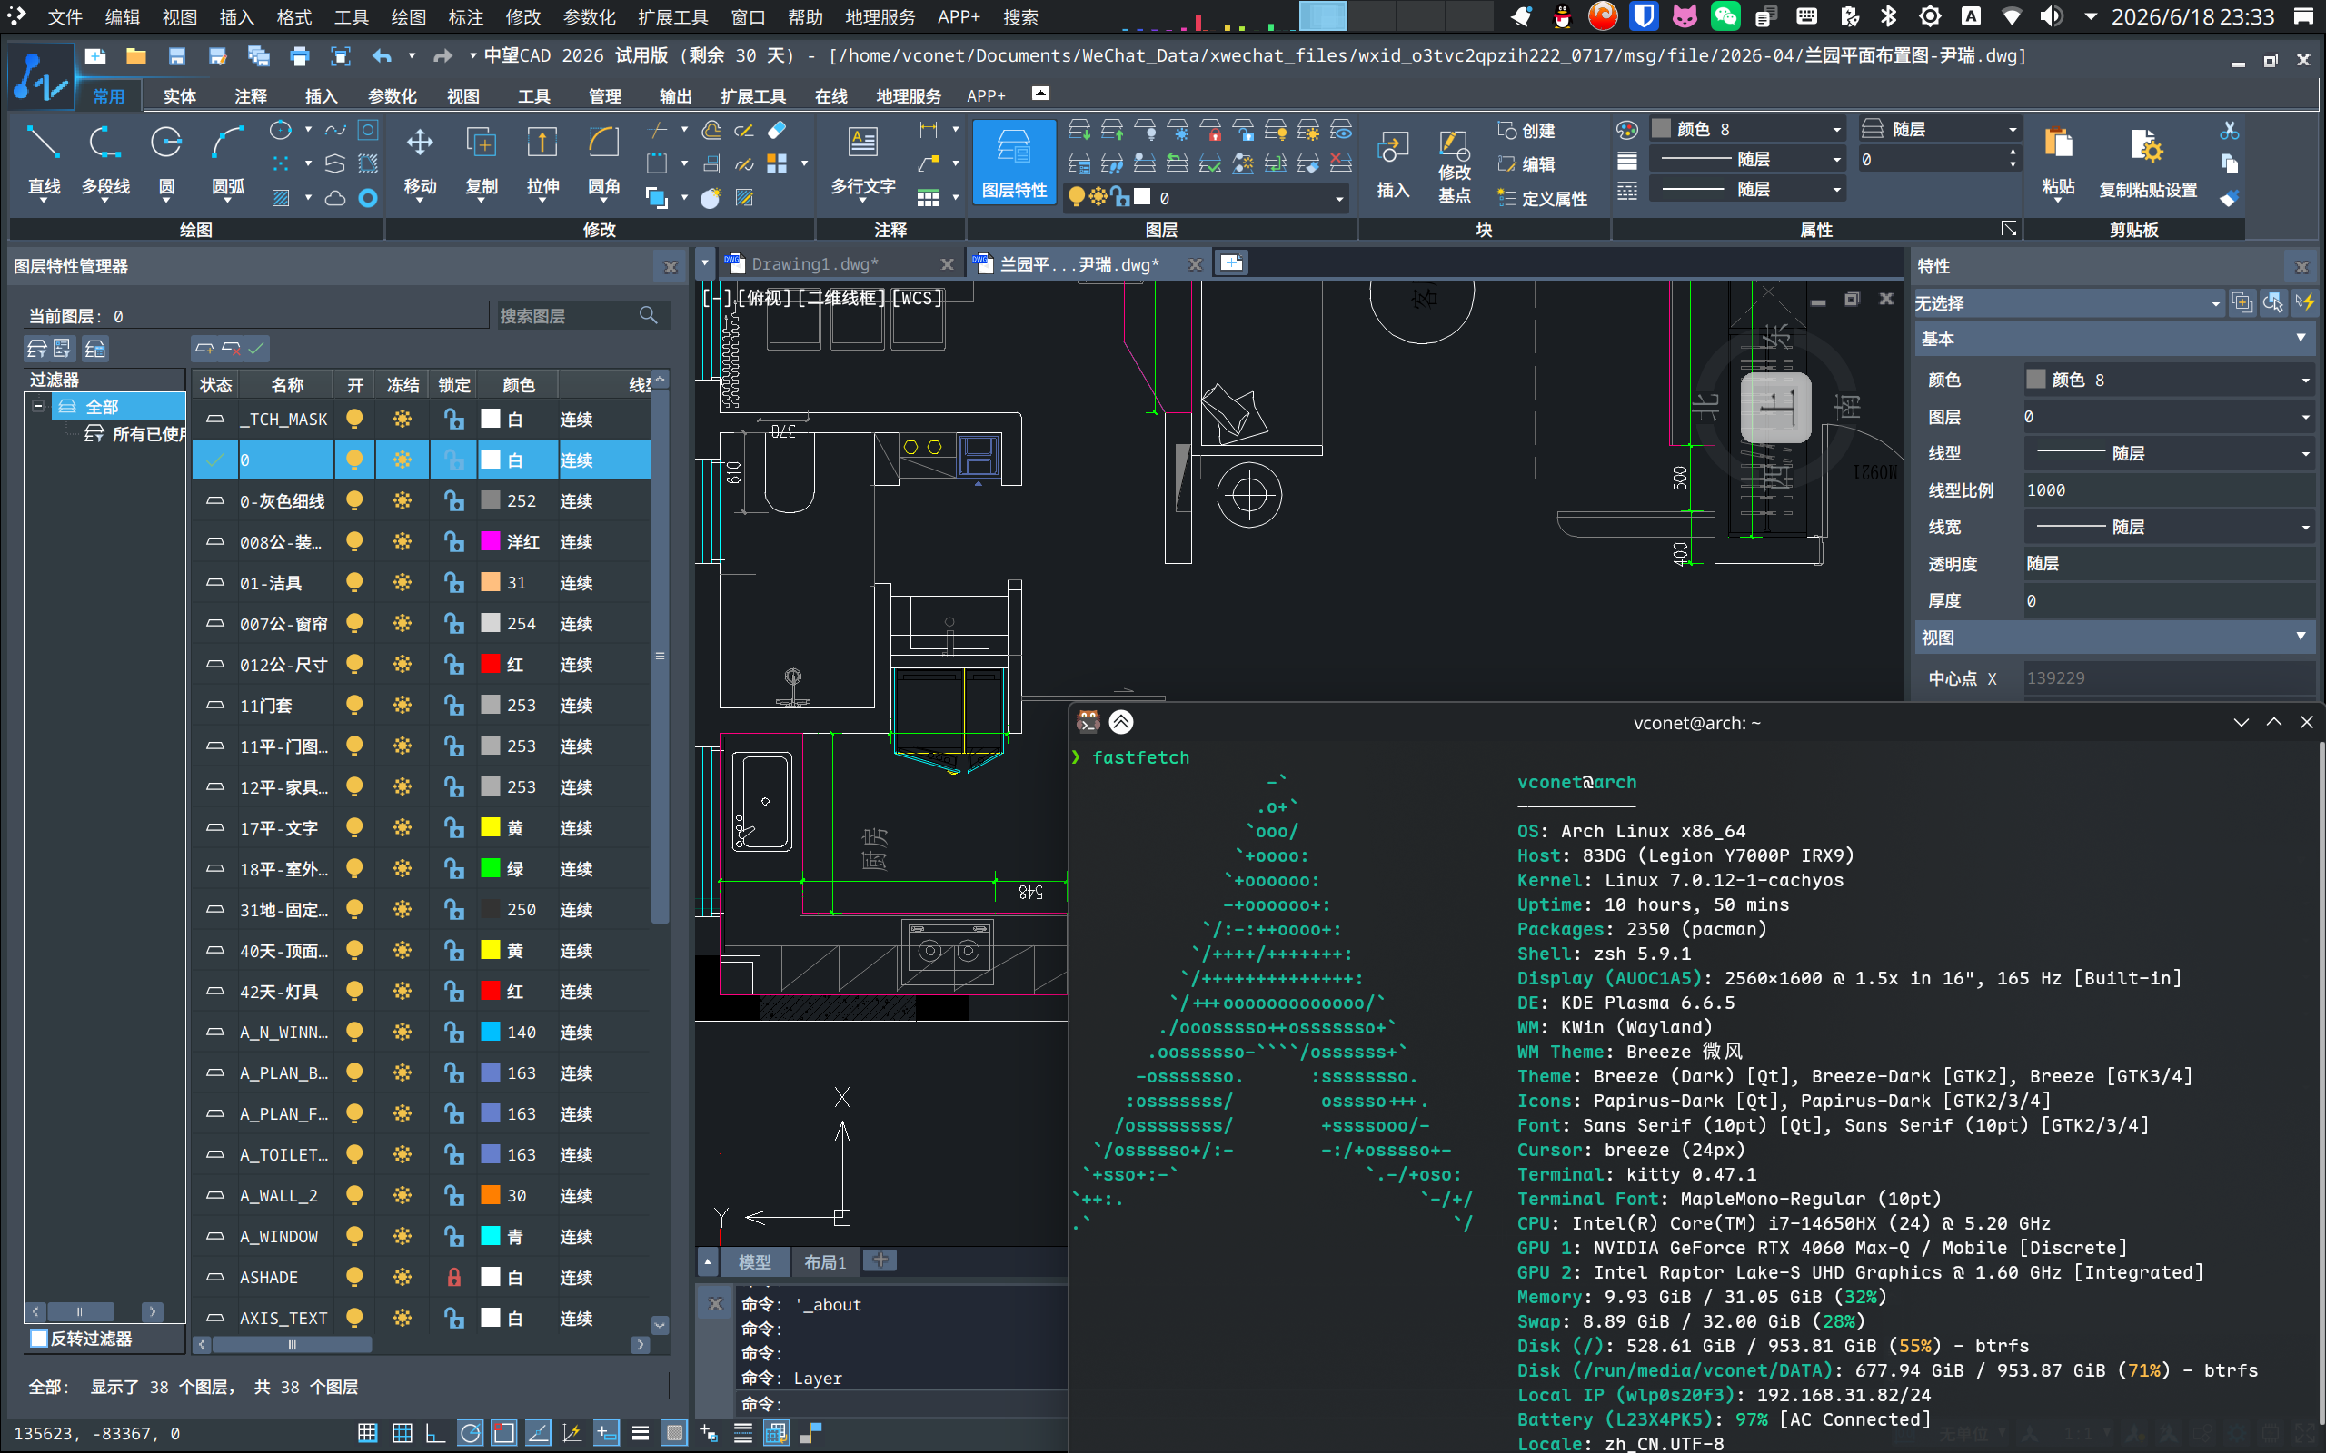Open the 参数化 menu in menu bar
2326x1453 pixels.
pos(588,16)
